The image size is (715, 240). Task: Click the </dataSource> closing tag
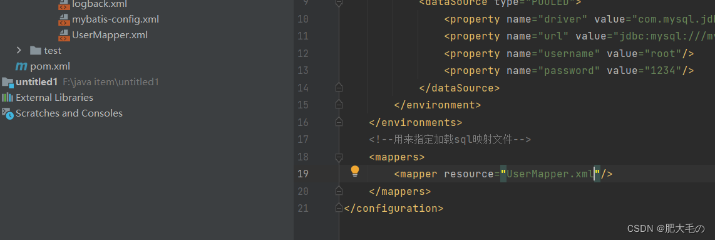pyautogui.click(x=459, y=88)
